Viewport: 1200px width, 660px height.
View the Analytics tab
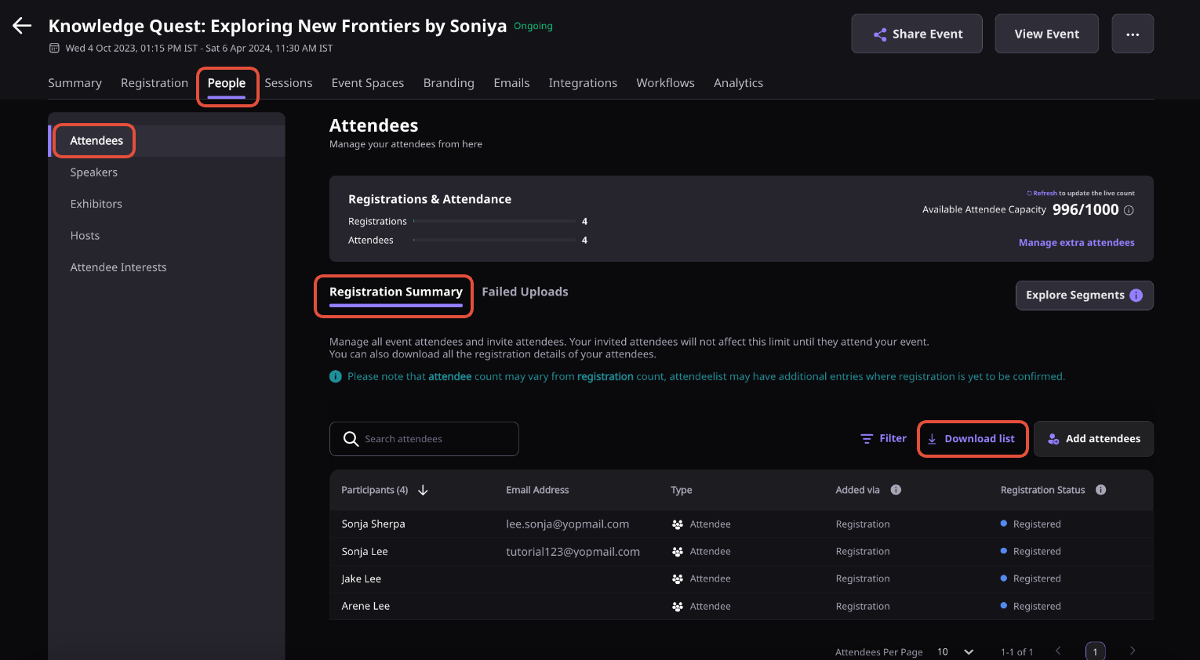(738, 83)
